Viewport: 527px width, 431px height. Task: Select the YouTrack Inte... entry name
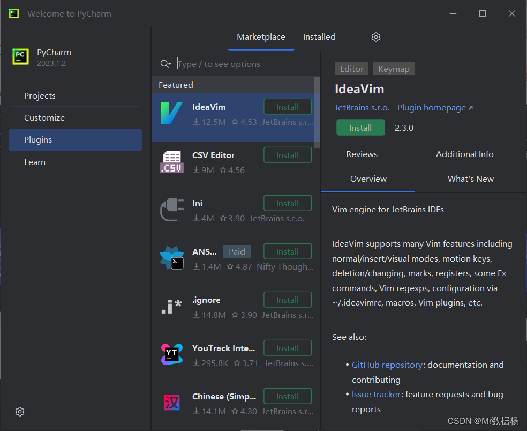pyautogui.click(x=223, y=348)
